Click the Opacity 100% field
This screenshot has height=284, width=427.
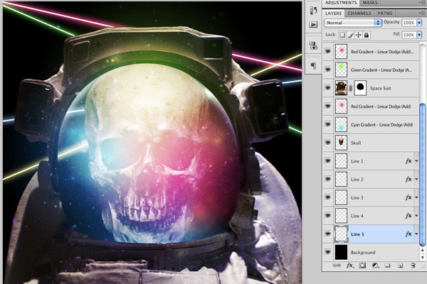[408, 23]
